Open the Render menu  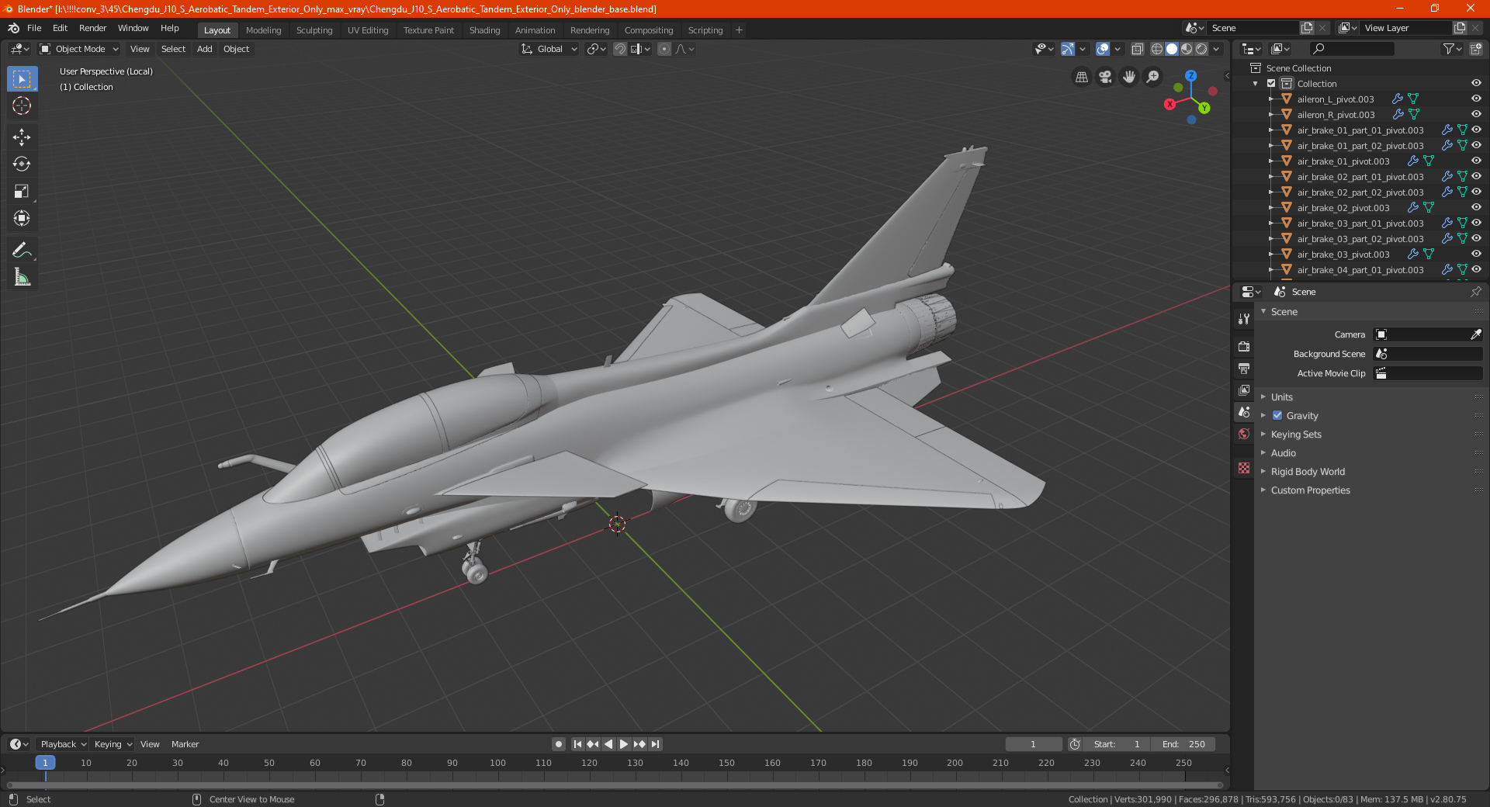92,28
